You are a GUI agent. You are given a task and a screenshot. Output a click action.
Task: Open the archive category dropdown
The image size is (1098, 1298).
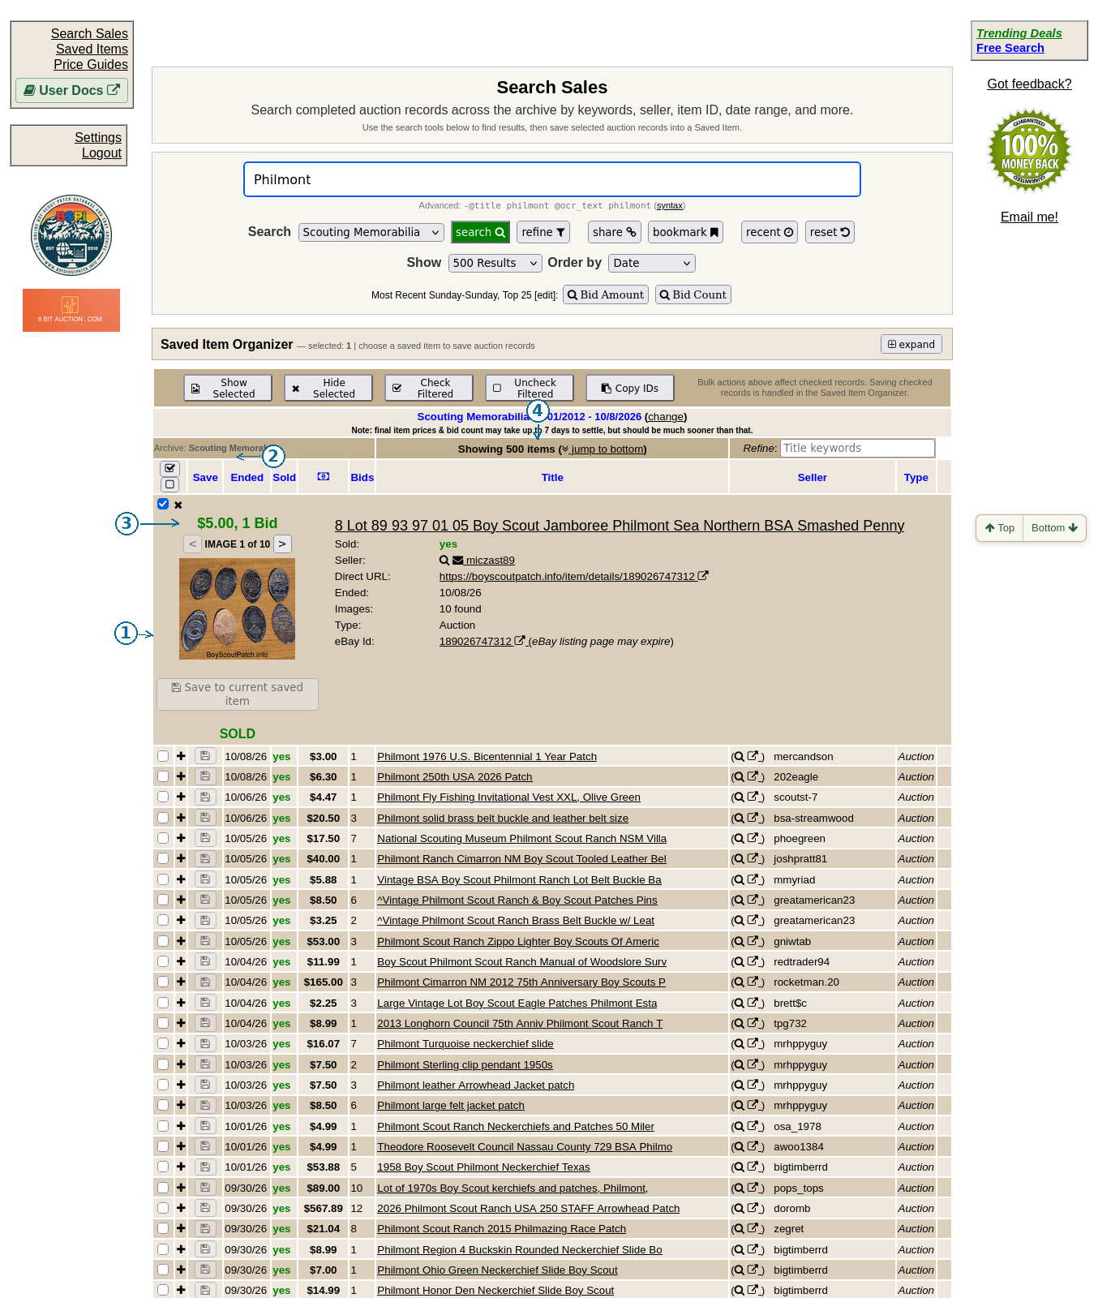pyautogui.click(x=371, y=232)
